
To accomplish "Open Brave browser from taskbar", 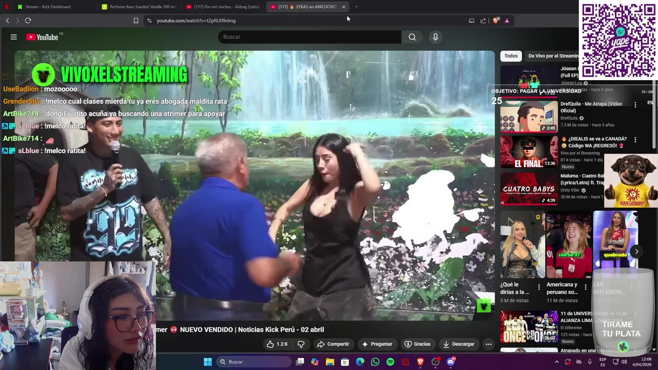I will tap(421, 362).
